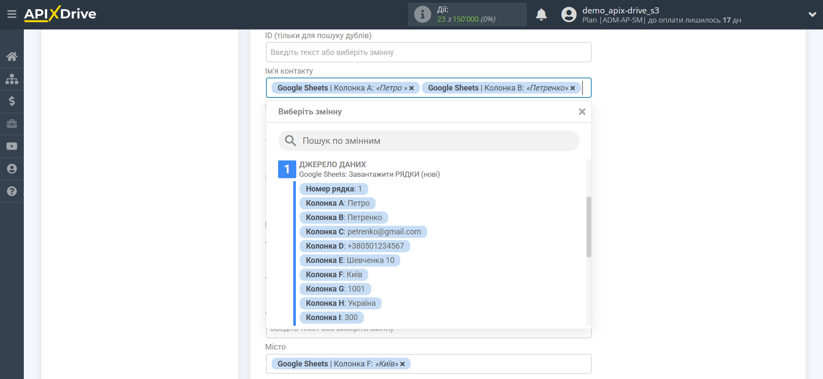Select variable Колонка G: 1001
Viewport: 823px width, 379px height.
[335, 289]
